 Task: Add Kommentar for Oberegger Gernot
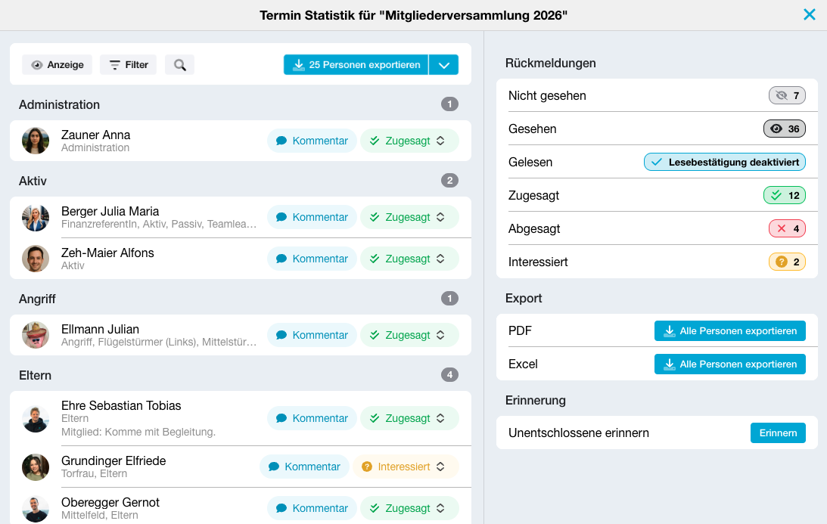point(312,508)
